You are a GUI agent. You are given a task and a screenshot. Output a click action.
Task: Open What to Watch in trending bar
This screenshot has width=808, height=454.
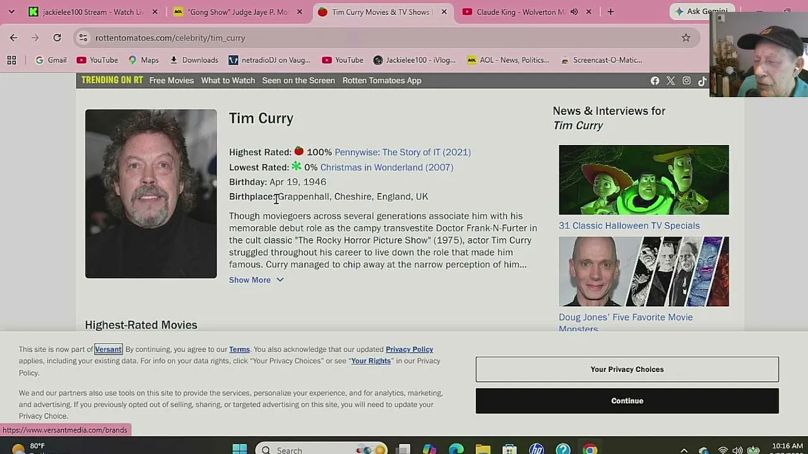(x=228, y=80)
